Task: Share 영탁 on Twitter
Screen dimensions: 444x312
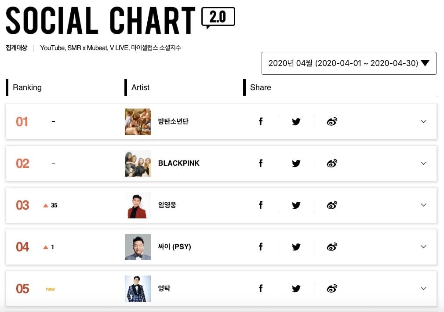Action: click(296, 289)
